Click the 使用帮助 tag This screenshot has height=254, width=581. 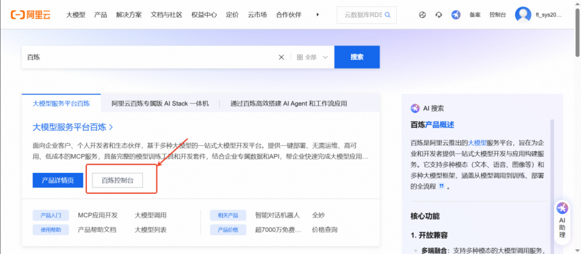[51, 230]
